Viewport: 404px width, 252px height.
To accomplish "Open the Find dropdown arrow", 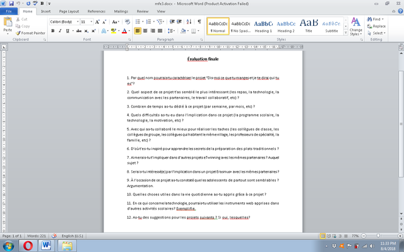I will pos(383,20).
